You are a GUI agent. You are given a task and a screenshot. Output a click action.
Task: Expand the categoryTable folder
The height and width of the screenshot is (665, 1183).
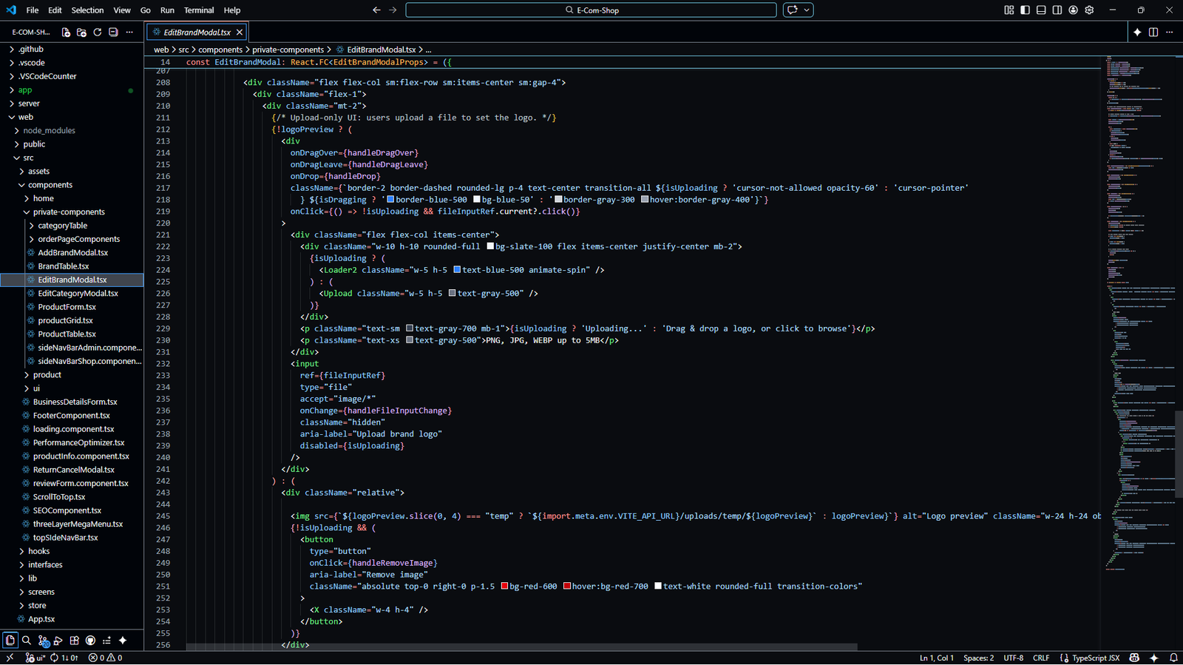tap(62, 226)
